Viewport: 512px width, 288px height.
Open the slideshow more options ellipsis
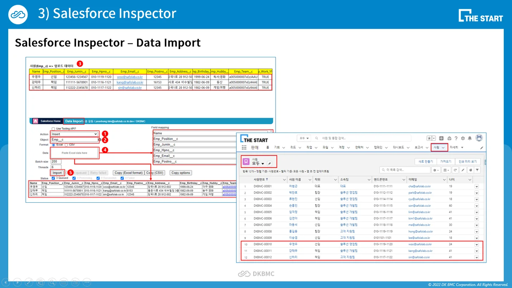(x=86, y=282)
